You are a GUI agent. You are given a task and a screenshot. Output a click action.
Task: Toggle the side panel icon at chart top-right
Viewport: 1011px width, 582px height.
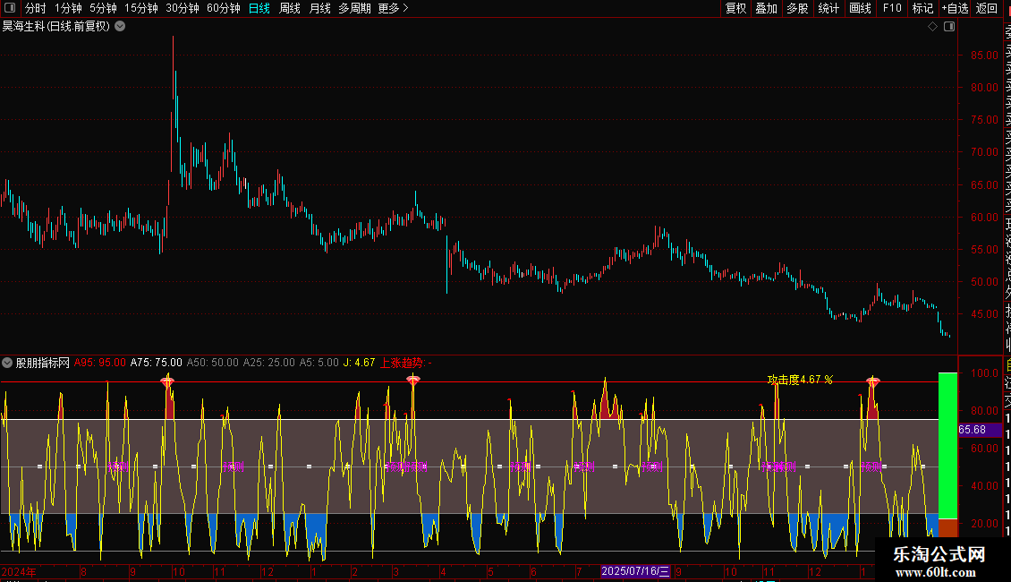[949, 27]
